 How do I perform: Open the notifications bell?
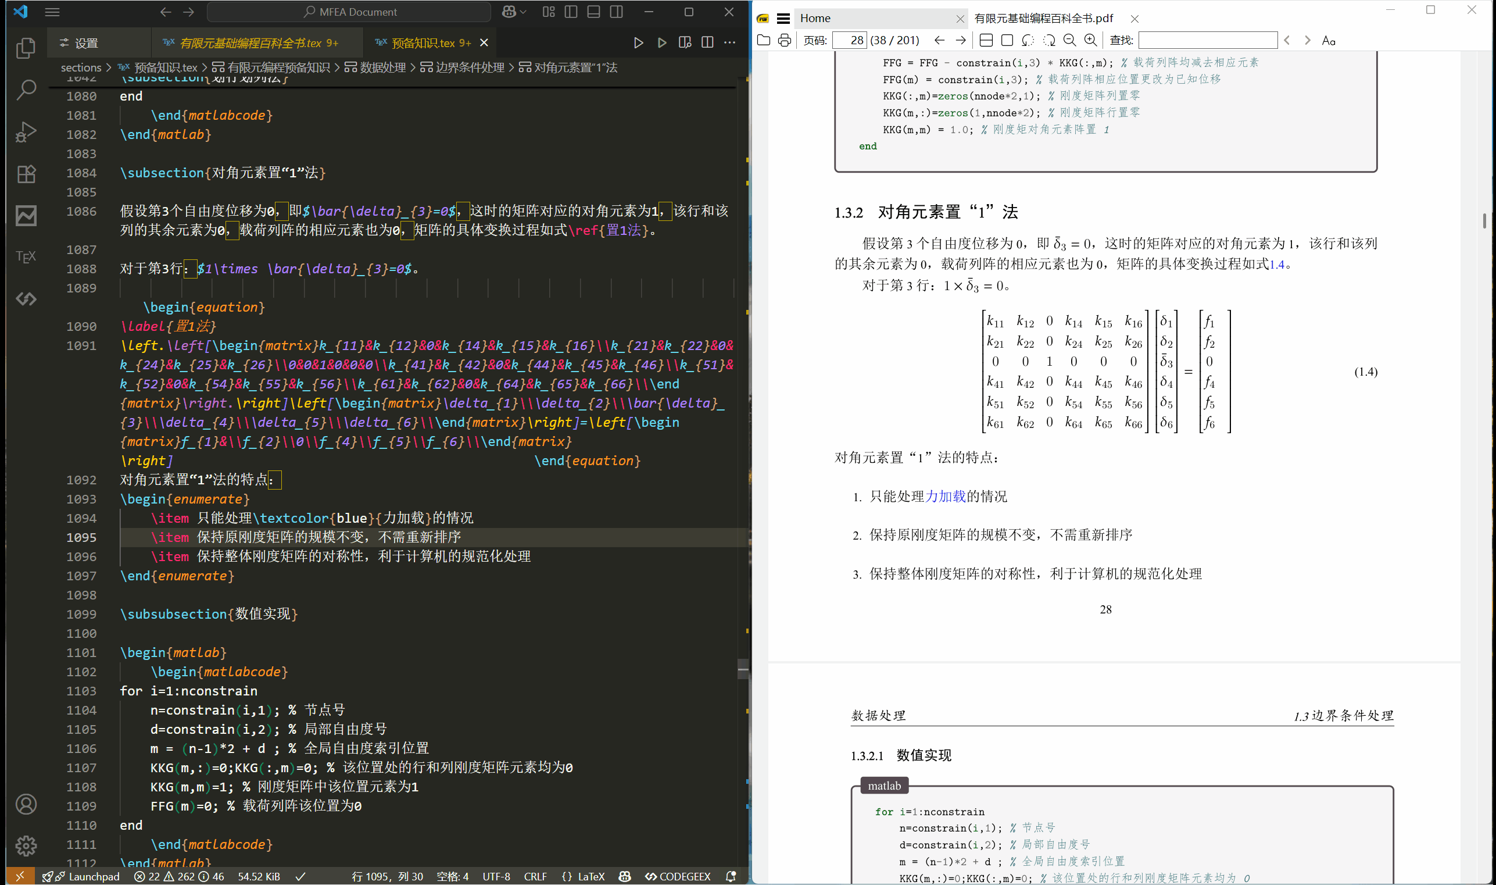[731, 876]
